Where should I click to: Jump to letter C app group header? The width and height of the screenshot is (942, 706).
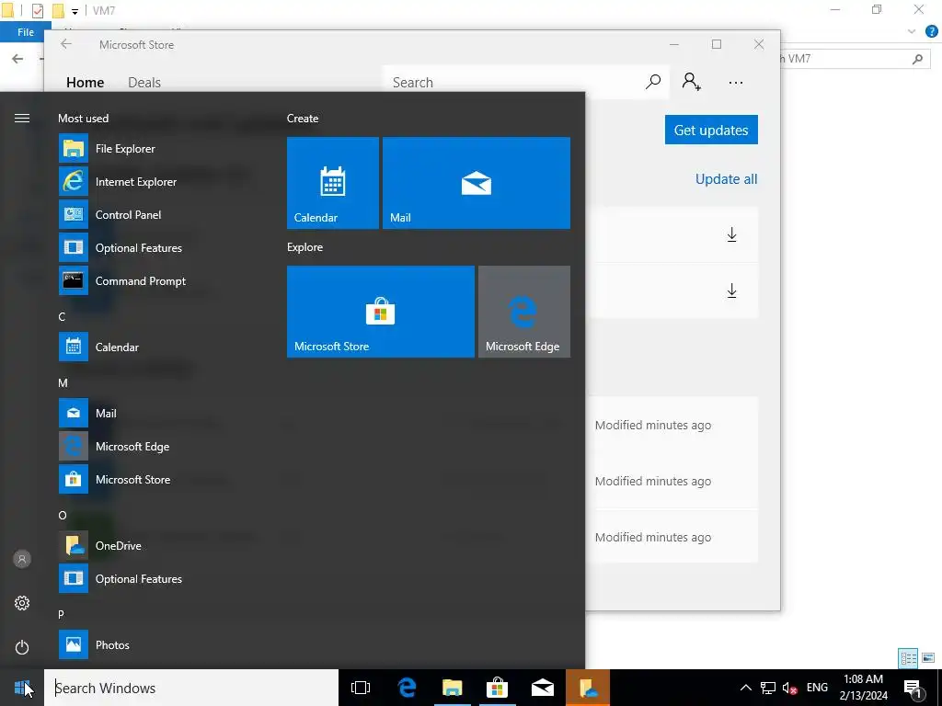point(62,316)
